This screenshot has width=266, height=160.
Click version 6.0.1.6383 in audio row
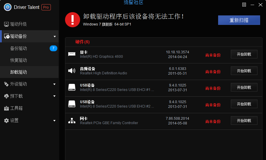click(177, 69)
